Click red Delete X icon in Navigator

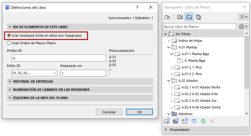pos(212,121)
